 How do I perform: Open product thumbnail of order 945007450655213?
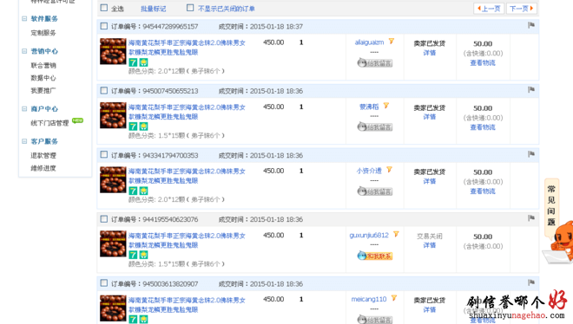pyautogui.click(x=113, y=115)
